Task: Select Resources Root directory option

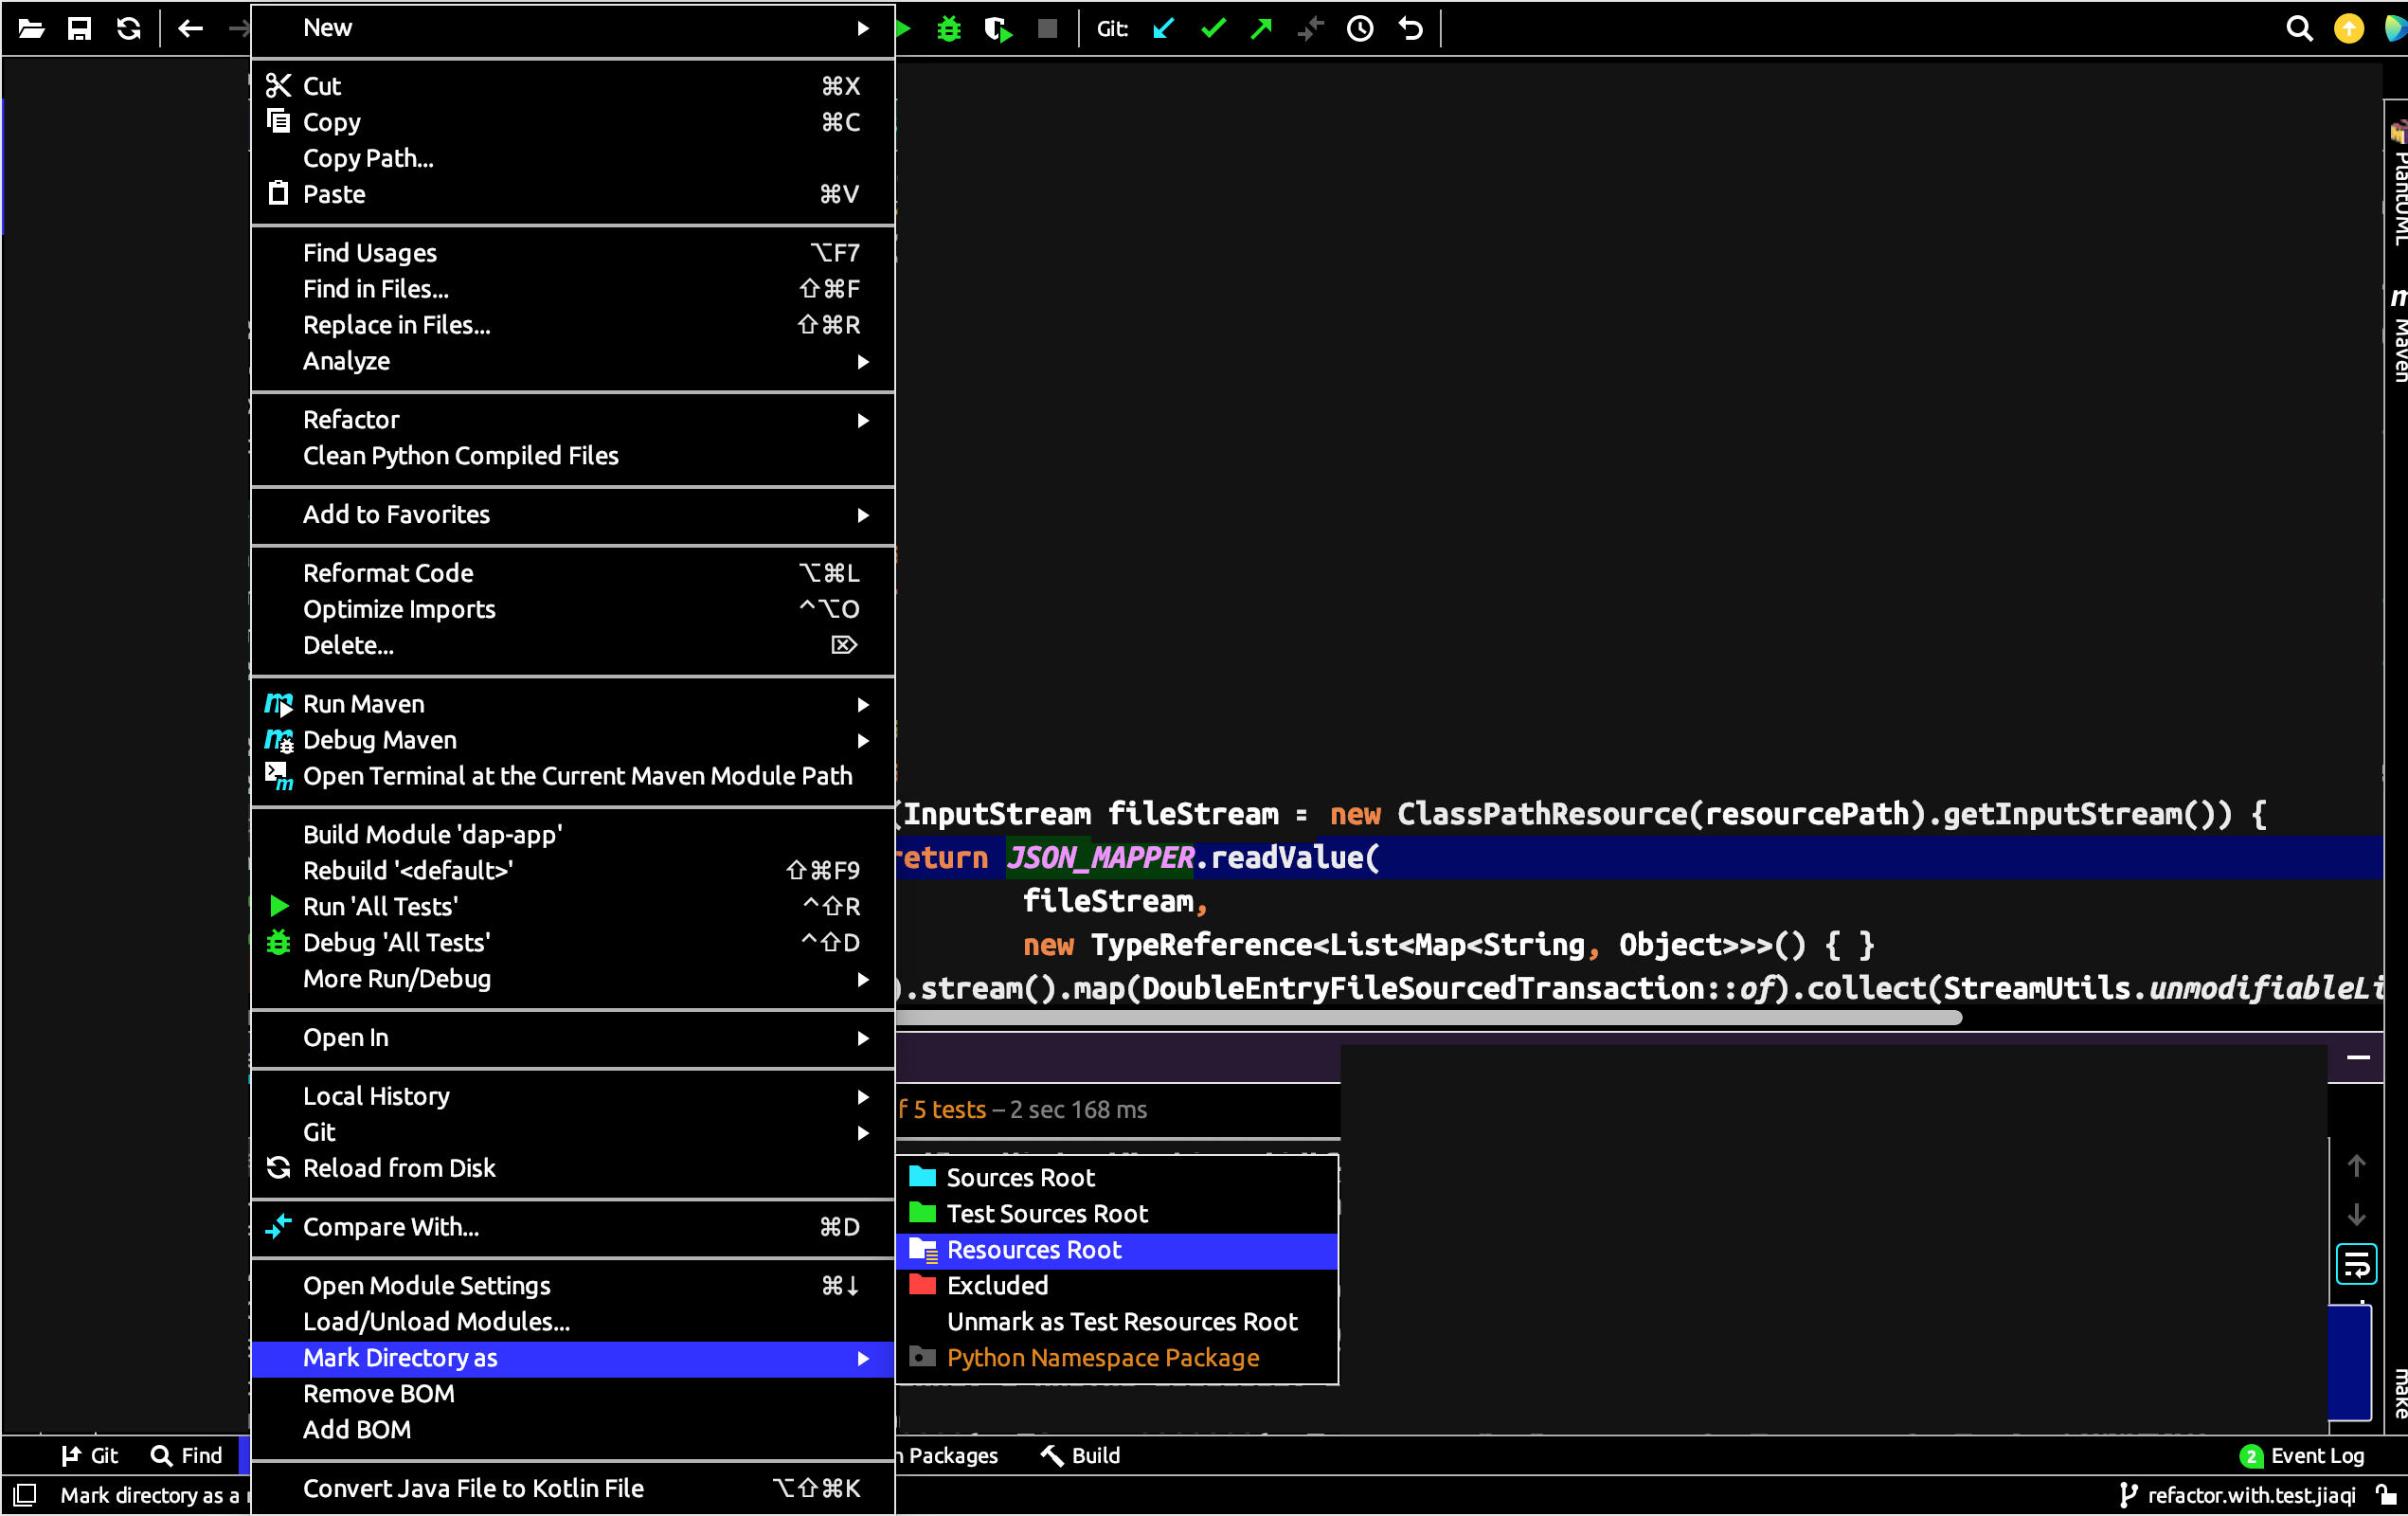Action: coord(1033,1249)
